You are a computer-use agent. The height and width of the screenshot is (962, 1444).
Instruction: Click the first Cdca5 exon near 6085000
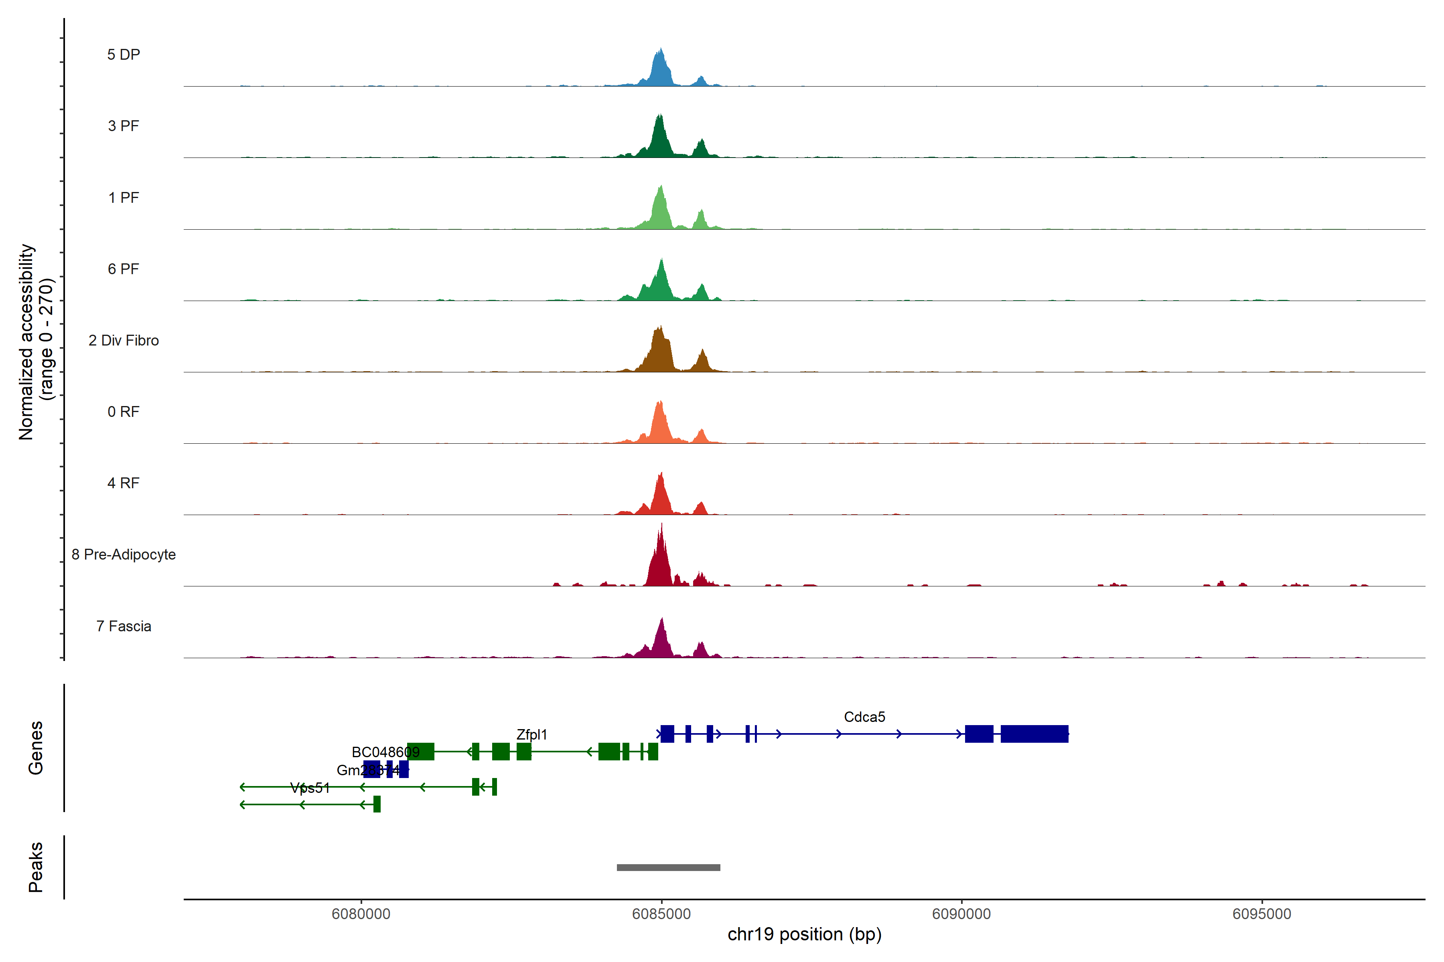coord(667,734)
